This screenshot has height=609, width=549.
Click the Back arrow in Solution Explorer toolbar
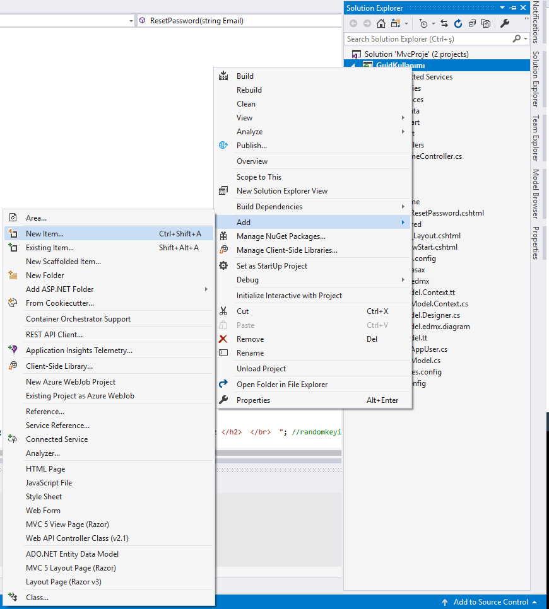(353, 24)
